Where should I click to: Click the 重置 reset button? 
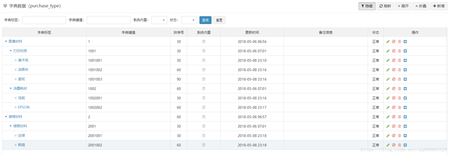pyautogui.click(x=219, y=20)
